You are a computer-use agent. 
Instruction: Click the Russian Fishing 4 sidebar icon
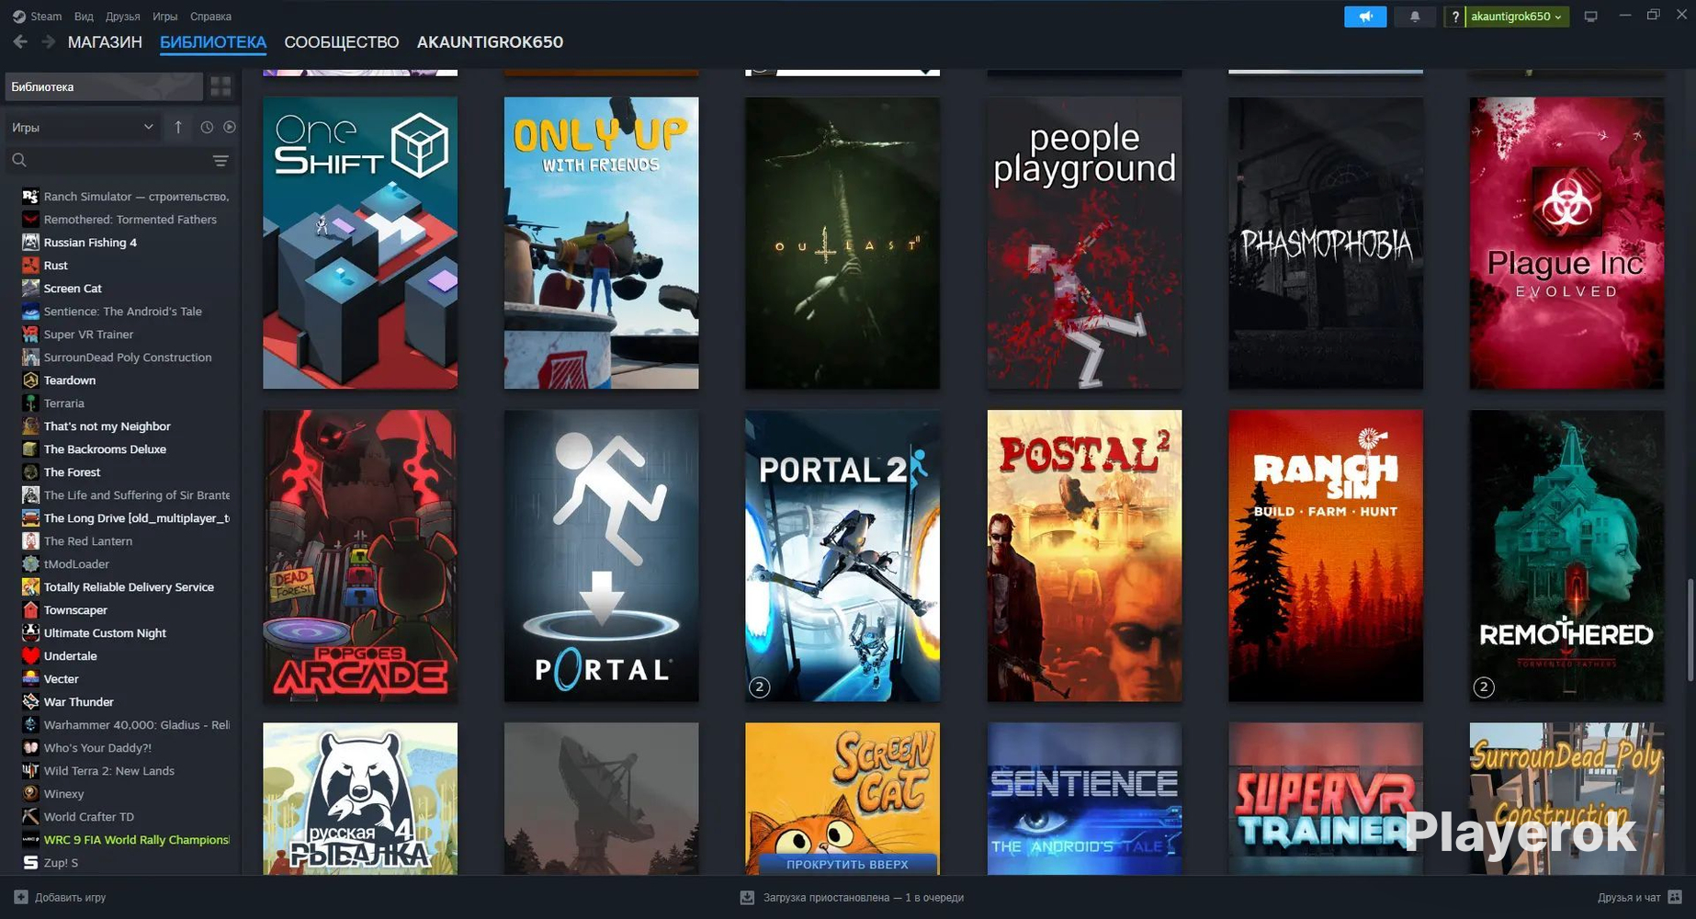coord(30,243)
